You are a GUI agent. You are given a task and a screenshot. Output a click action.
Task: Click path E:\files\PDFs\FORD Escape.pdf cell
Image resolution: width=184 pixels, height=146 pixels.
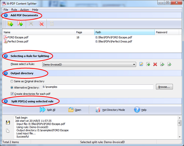tap(114, 37)
